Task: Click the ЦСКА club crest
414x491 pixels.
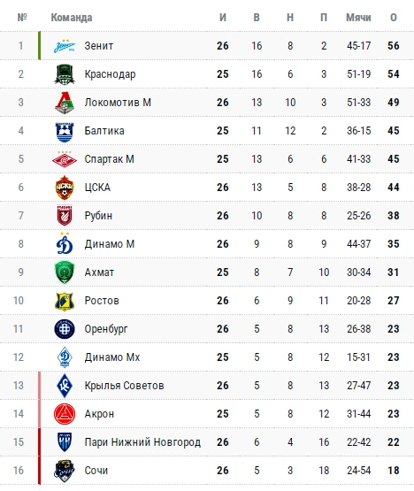Action: (x=65, y=188)
